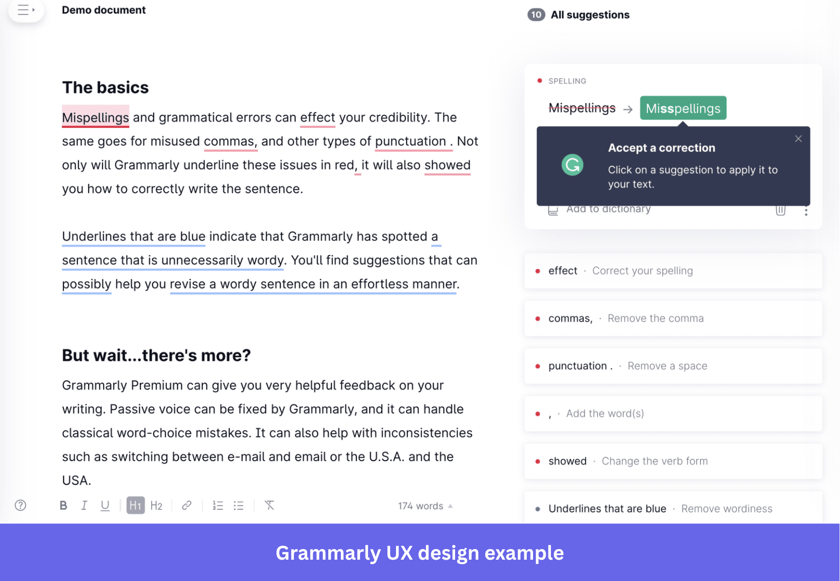Toggle bold formatting
Viewport: 840px width, 581px height.
tap(63, 505)
